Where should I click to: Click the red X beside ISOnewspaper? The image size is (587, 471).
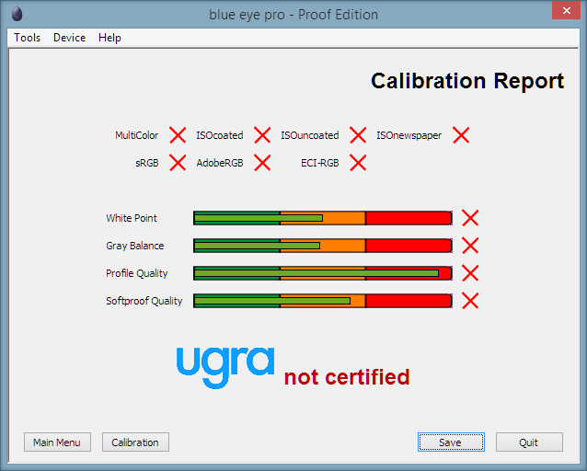click(x=461, y=135)
